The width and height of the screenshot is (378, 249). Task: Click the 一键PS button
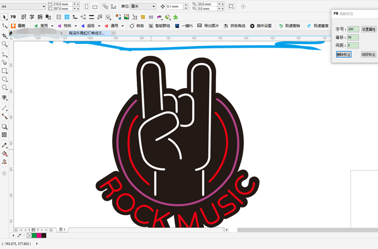click(x=184, y=26)
